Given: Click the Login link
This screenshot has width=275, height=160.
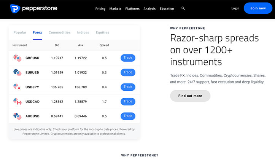Looking at the screenshot, I should [235, 8].
